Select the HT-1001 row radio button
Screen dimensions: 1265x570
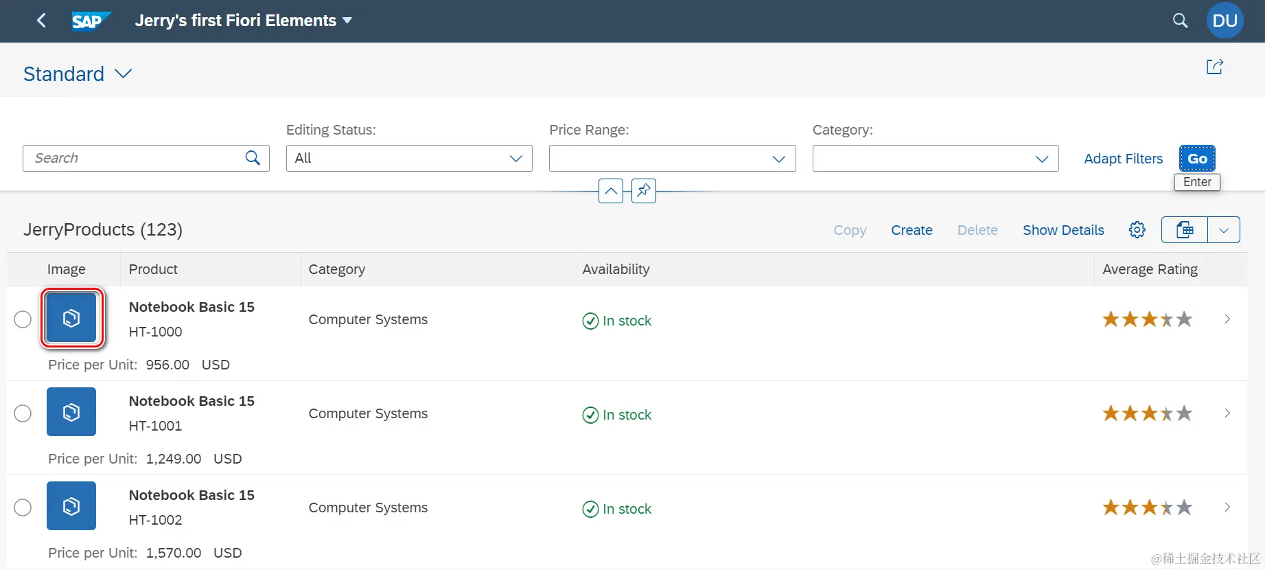click(23, 413)
